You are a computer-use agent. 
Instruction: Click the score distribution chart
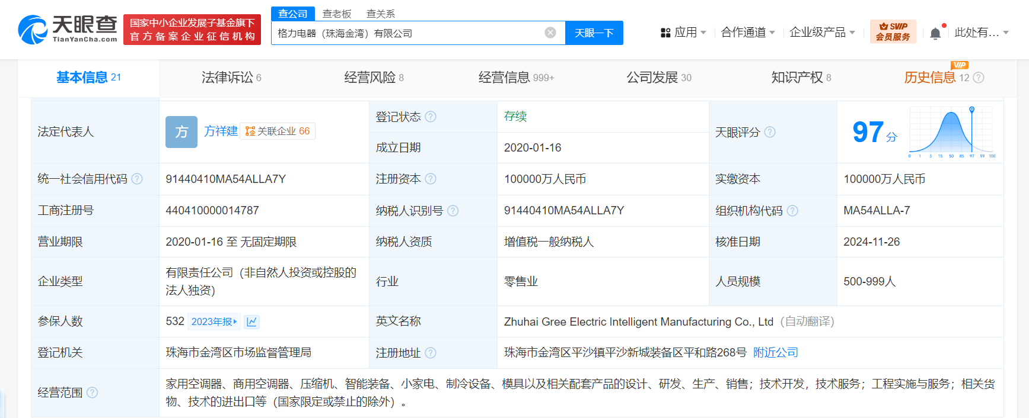[952, 132]
